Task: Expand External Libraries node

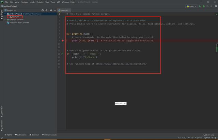Action: point(5,20)
